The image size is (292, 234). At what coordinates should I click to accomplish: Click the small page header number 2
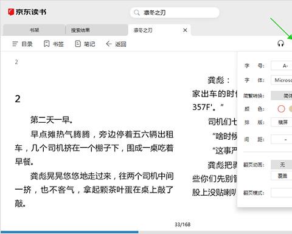pos(16,62)
